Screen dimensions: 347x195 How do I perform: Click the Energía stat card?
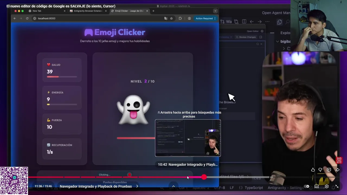62,97
